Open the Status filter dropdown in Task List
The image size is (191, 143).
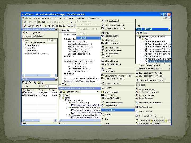51,86
